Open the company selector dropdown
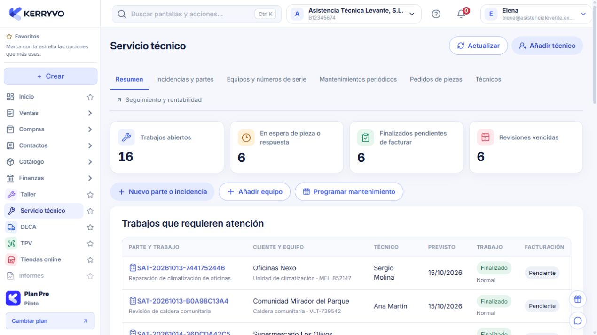Viewport: 597px width, 335px height. click(x=354, y=14)
